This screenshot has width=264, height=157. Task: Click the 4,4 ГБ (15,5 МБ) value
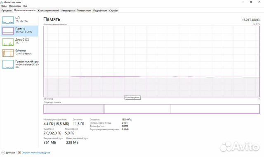point(56,124)
